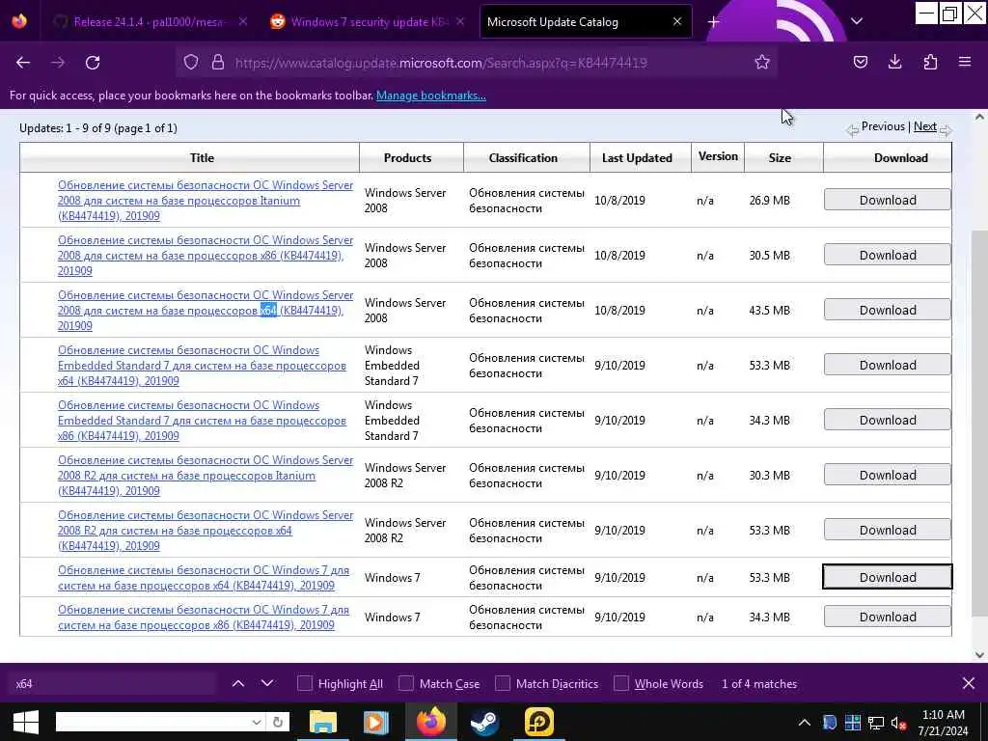Open taskbar address dropdown arrow

tap(257, 722)
